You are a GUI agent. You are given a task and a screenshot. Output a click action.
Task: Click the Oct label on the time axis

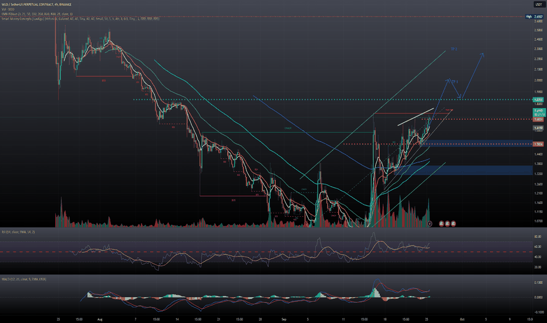coord(462,319)
